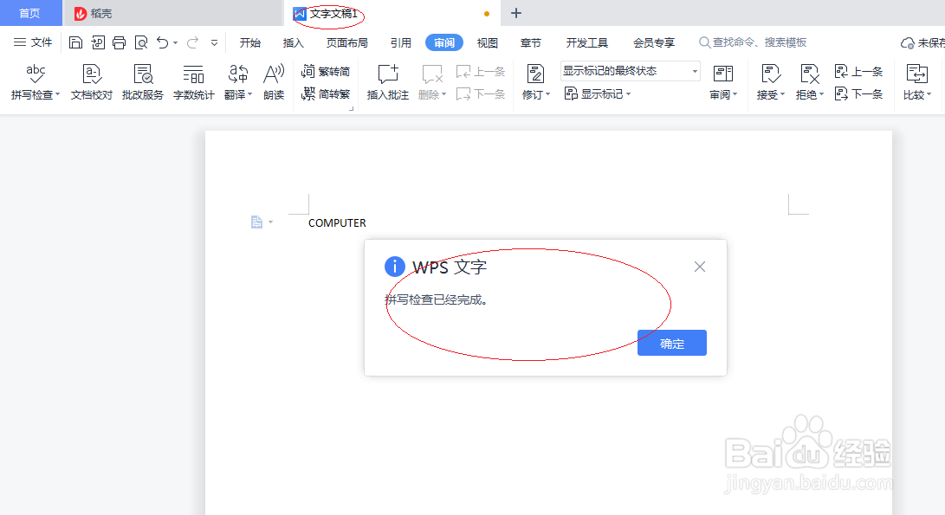Click the 文档校对 document proofreading icon

coord(92,74)
